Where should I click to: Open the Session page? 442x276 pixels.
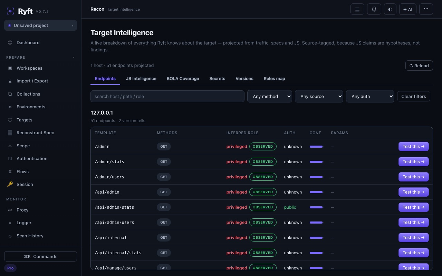40,184
